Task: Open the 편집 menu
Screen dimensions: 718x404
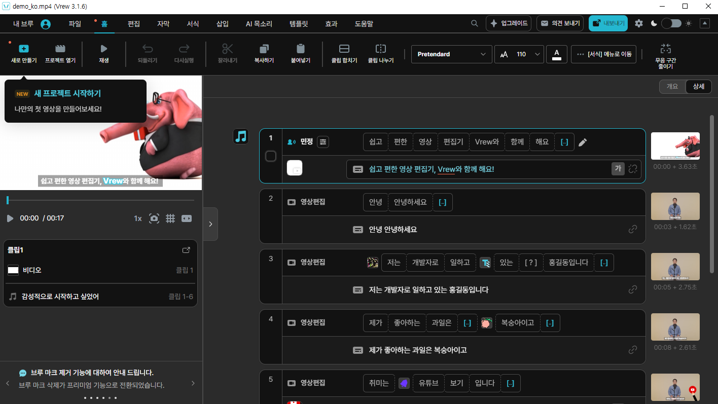Action: pos(134,24)
